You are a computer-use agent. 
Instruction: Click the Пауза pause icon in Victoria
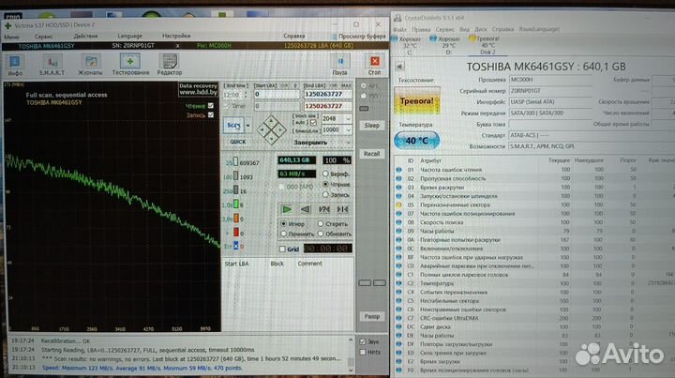click(x=340, y=61)
